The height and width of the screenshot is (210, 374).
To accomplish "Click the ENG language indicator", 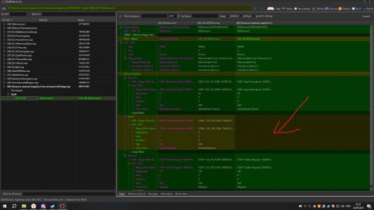I will pos(348,206).
